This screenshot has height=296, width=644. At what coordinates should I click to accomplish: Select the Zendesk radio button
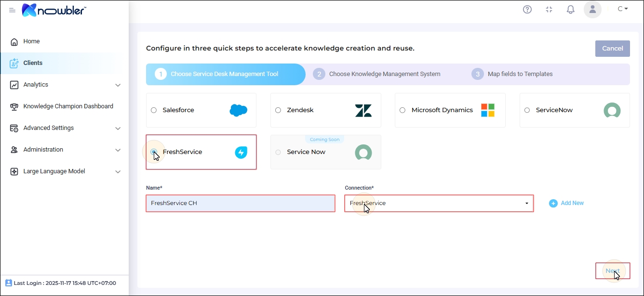(x=278, y=110)
